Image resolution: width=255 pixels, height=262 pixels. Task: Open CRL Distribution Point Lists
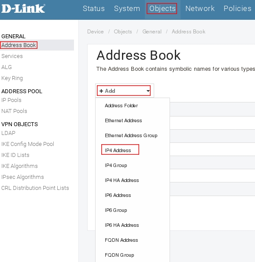click(x=35, y=188)
